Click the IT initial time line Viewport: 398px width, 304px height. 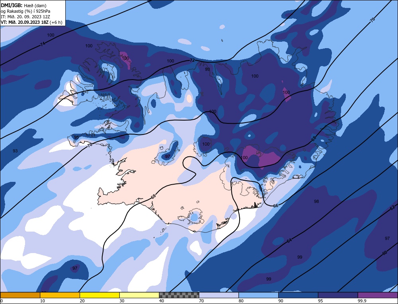pyautogui.click(x=25, y=17)
